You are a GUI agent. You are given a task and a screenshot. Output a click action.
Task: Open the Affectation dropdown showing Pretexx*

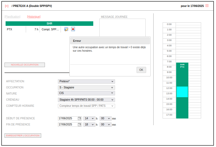[86, 81]
